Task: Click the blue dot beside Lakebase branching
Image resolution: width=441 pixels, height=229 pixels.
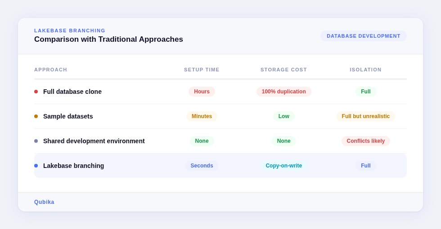Action: (36, 166)
